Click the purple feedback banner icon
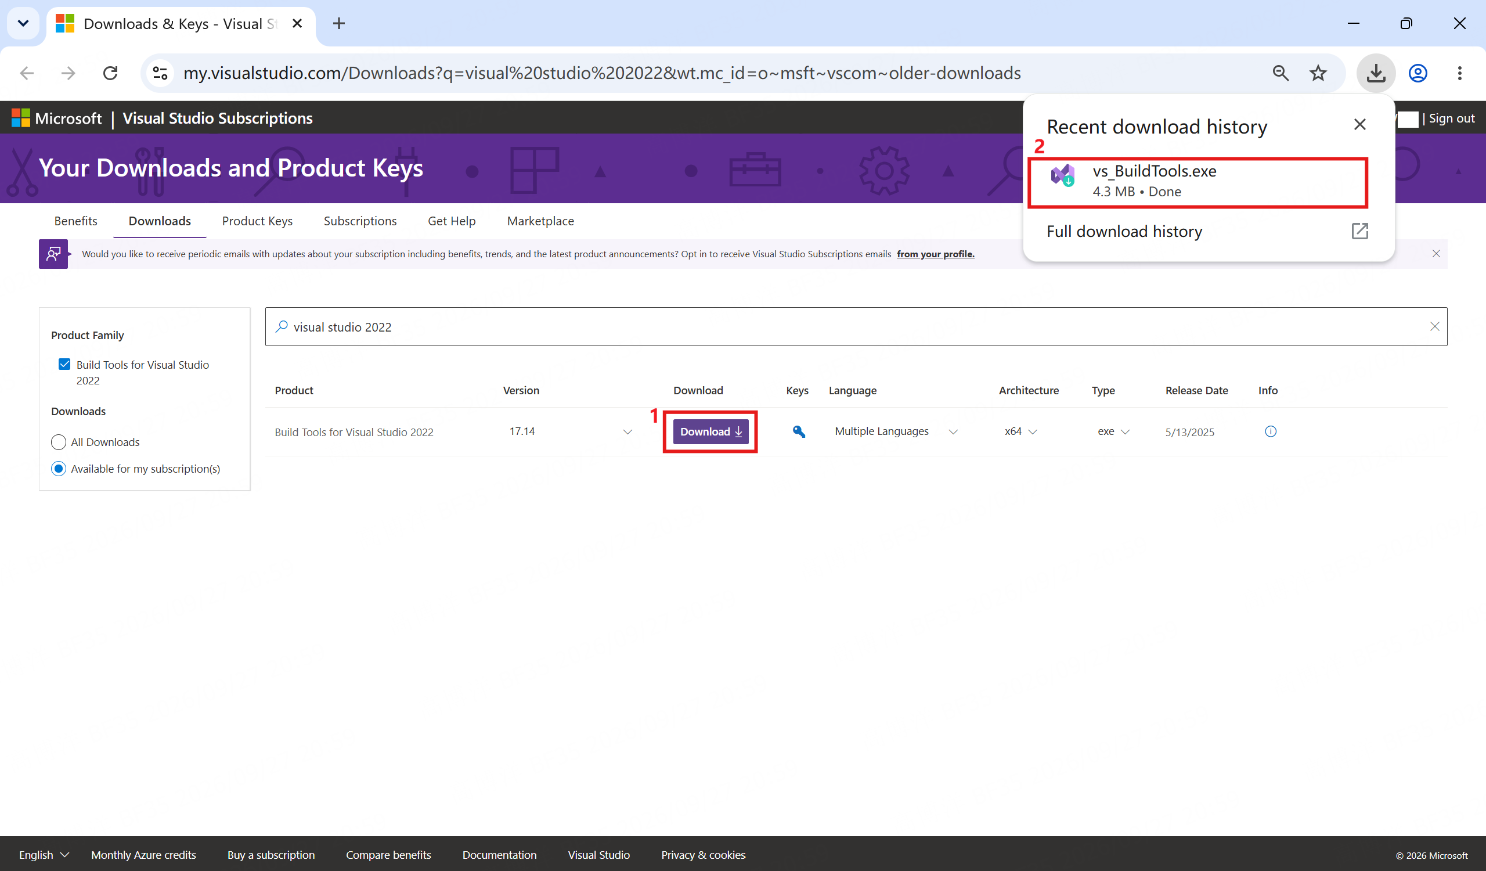 pyautogui.click(x=53, y=254)
